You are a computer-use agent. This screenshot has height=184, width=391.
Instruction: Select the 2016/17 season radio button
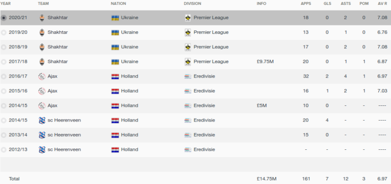(3, 77)
